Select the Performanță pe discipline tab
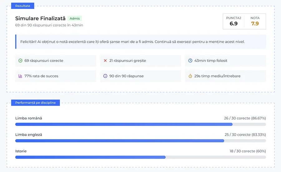The height and width of the screenshot is (172, 281). 36,103
